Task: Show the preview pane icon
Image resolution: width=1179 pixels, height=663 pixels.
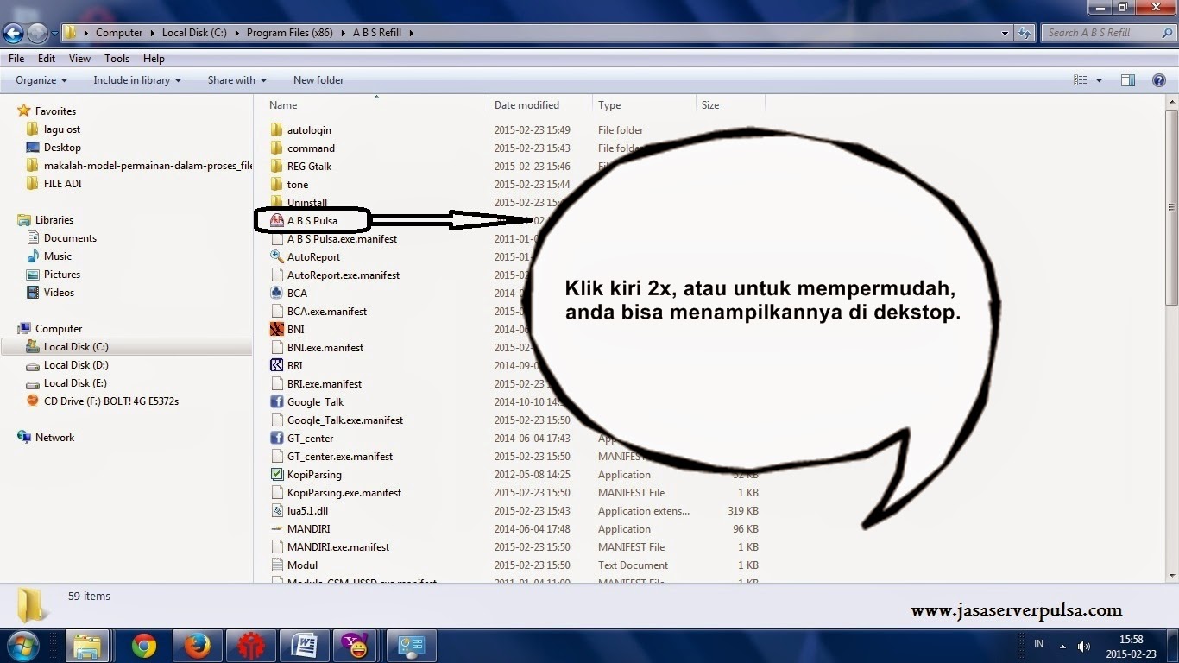Action: pyautogui.click(x=1127, y=80)
